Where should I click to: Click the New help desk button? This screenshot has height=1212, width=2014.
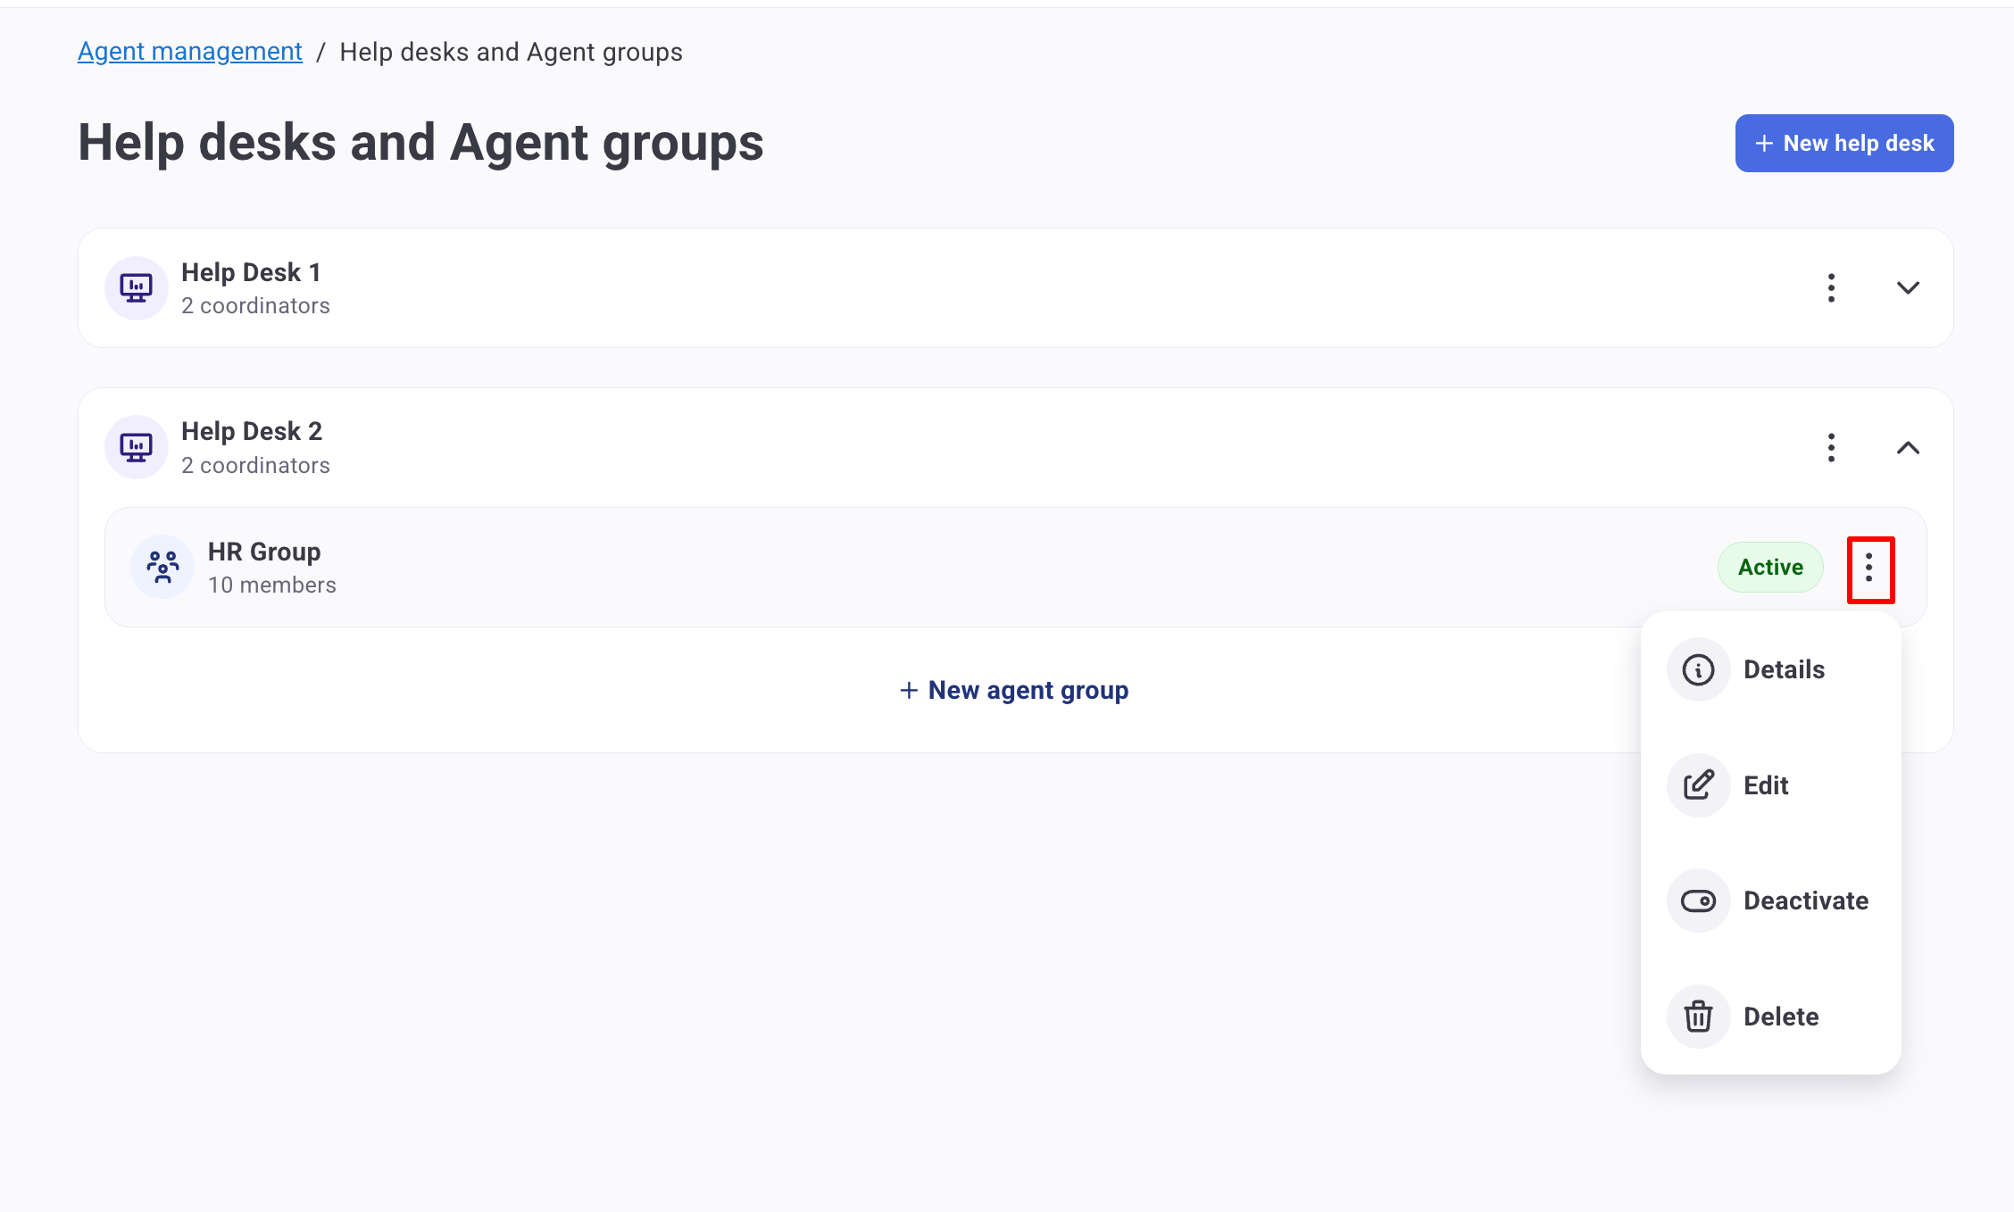(1843, 143)
